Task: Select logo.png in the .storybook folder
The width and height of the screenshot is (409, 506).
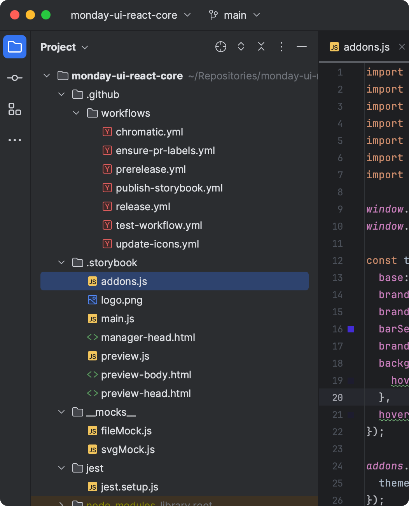Action: pos(121,300)
